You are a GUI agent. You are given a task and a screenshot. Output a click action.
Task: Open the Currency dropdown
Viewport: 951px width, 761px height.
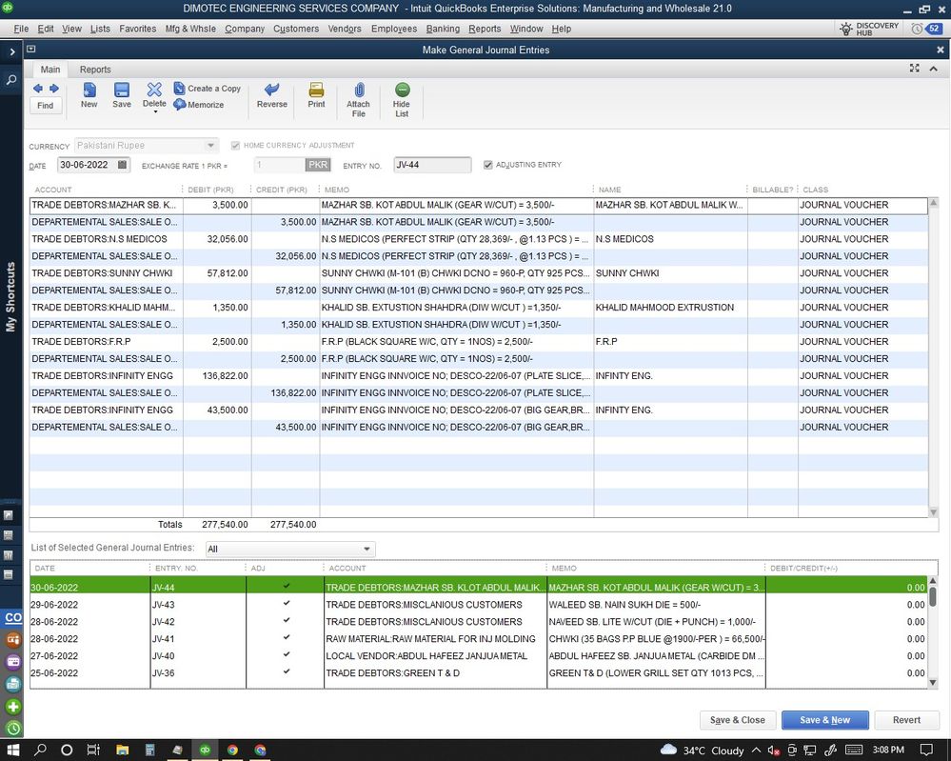tap(211, 146)
